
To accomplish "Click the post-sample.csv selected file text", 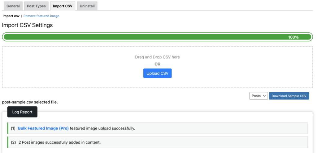I will pyautogui.click(x=30, y=102).
